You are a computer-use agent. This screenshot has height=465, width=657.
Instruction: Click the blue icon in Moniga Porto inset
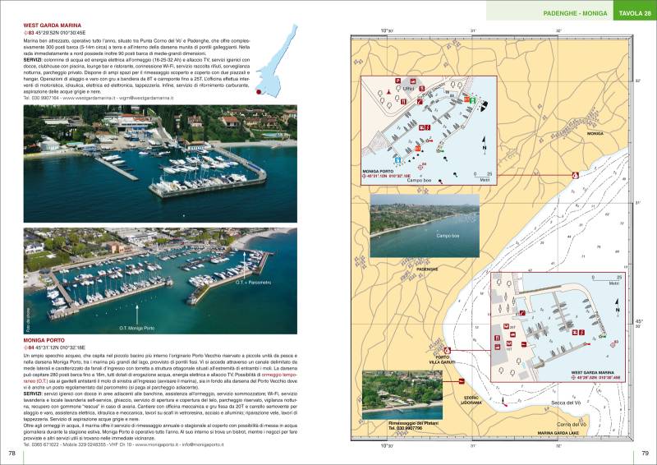point(397,158)
